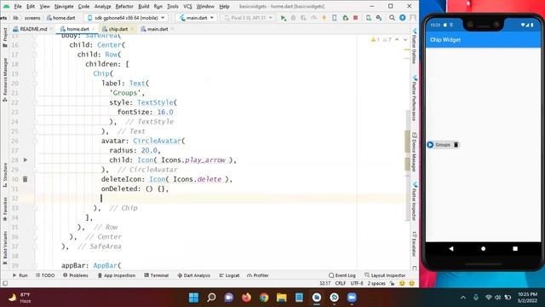This screenshot has width=545, height=307.
Task: Open the Navigate menu
Action: 64,6
